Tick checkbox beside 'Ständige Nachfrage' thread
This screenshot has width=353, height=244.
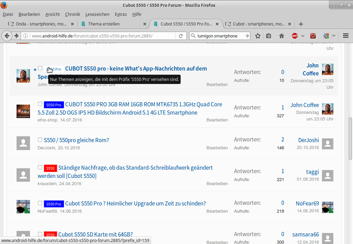pos(40,167)
